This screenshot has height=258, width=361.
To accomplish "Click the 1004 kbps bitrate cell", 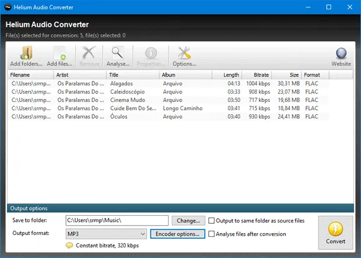I will (258, 83).
